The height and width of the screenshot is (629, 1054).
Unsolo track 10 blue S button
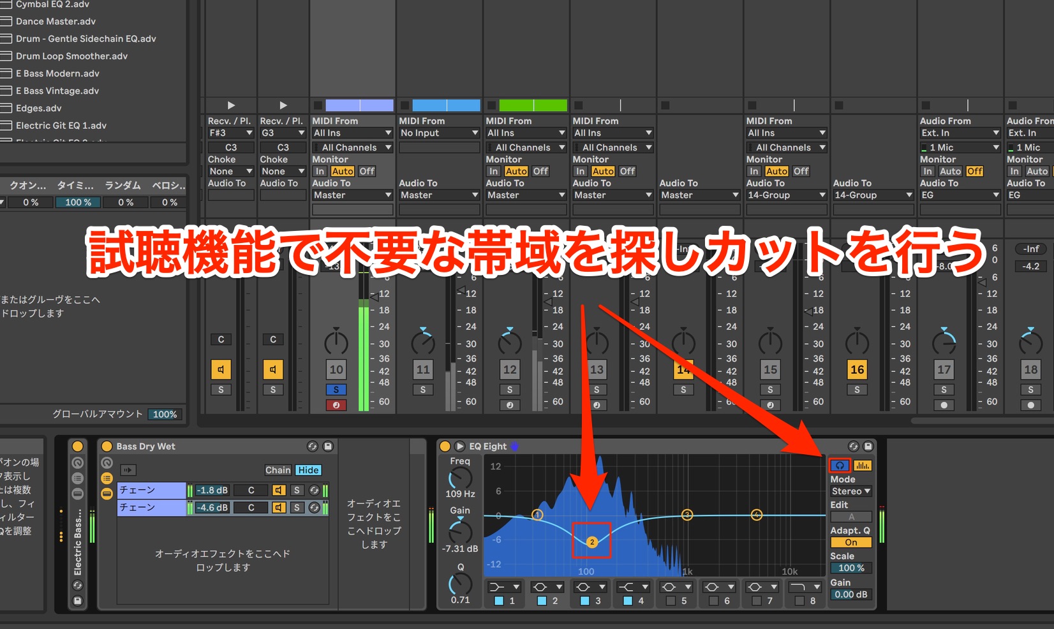(x=336, y=390)
